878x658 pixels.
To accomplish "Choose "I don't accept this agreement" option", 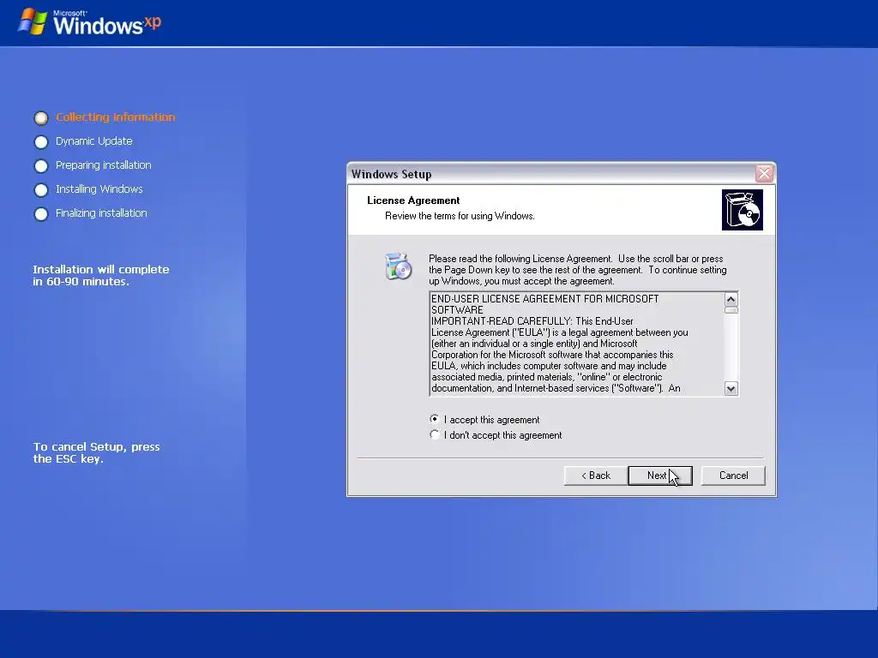I will point(435,434).
